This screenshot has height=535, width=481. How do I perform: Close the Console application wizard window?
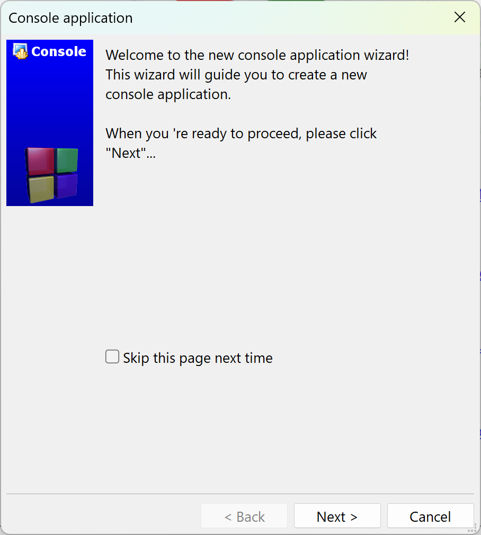459,17
